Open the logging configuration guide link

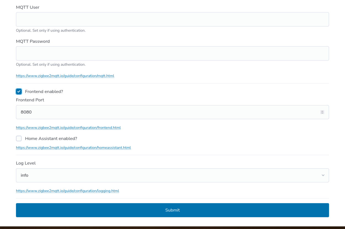(68, 191)
